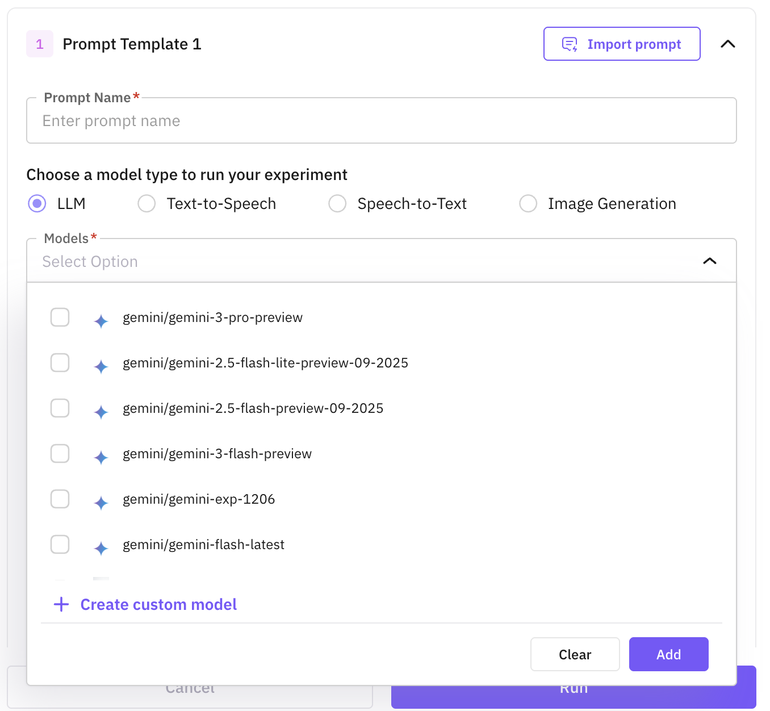Click Gemini icon next to gemini-3-flash-preview
Screen dimensions: 770x711
(101, 457)
